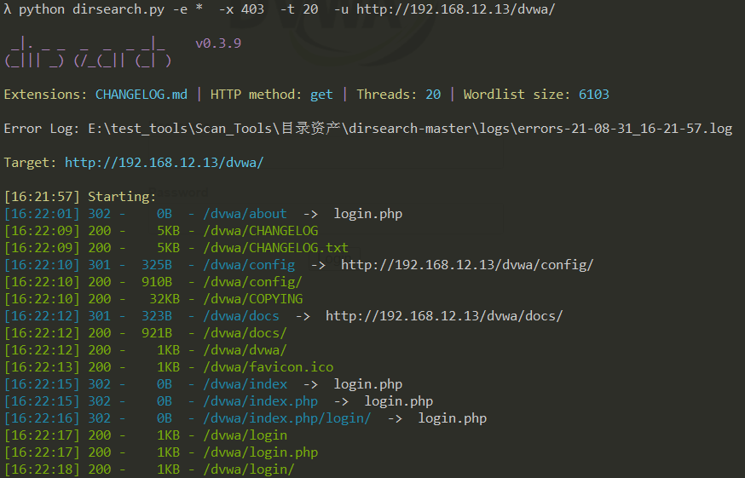Viewport: 745px width, 478px height.
Task: Click the /dvwa/CHANGELOG.txt result path
Action: pyautogui.click(x=275, y=248)
